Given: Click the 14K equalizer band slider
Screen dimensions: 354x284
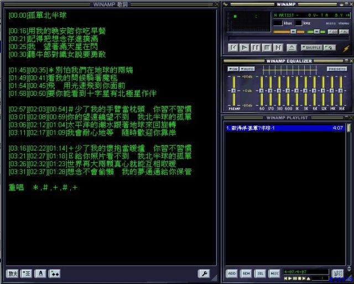Looking at the screenshot, I should pos(332,91).
